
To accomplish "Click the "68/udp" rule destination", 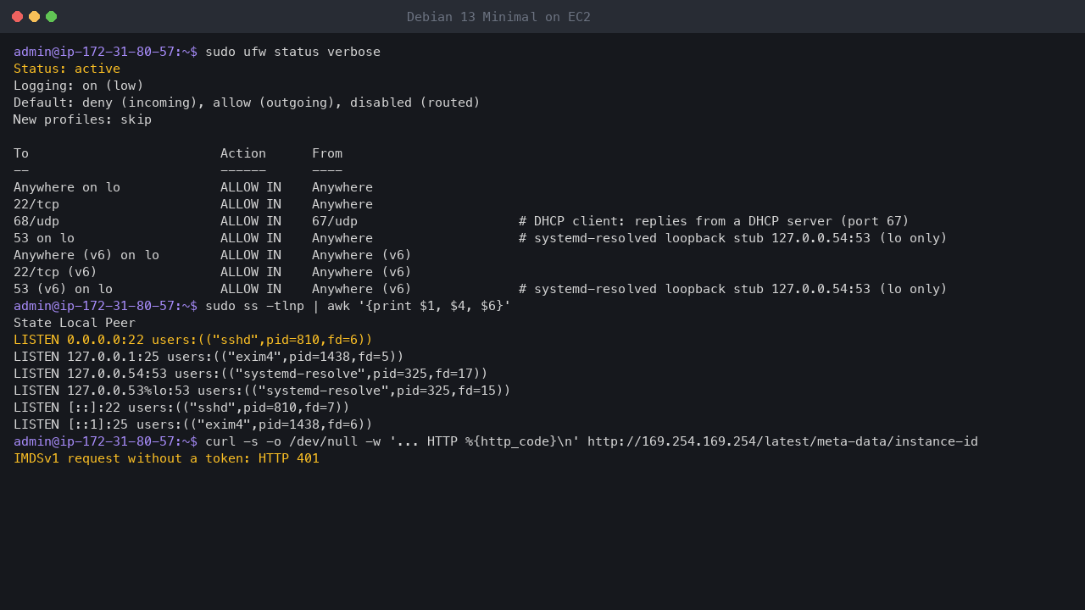I will 36,221.
